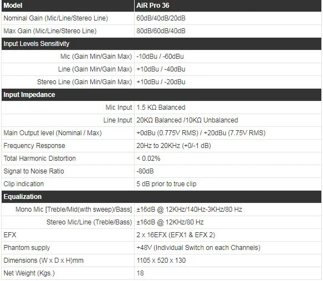This screenshot has width=323, height=281.
Task: Click the Main Output level row label
Action: 53,133
